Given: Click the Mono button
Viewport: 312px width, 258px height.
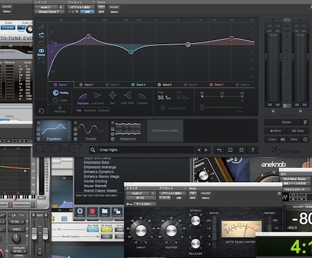Looking at the screenshot, I should 275,131.
